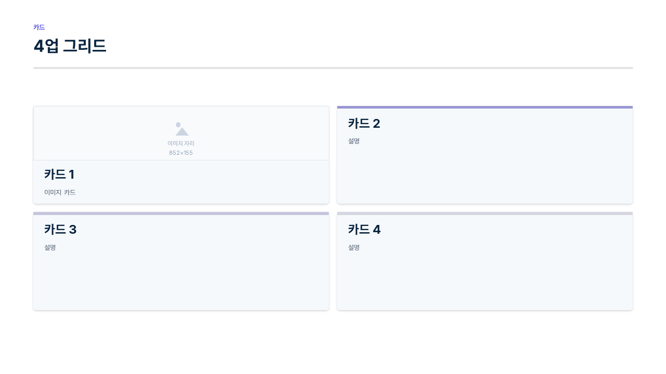Viewport: 666px width, 374px height.
Task: Click the gray accent bar on 카드 4
Action: pyautogui.click(x=485, y=213)
